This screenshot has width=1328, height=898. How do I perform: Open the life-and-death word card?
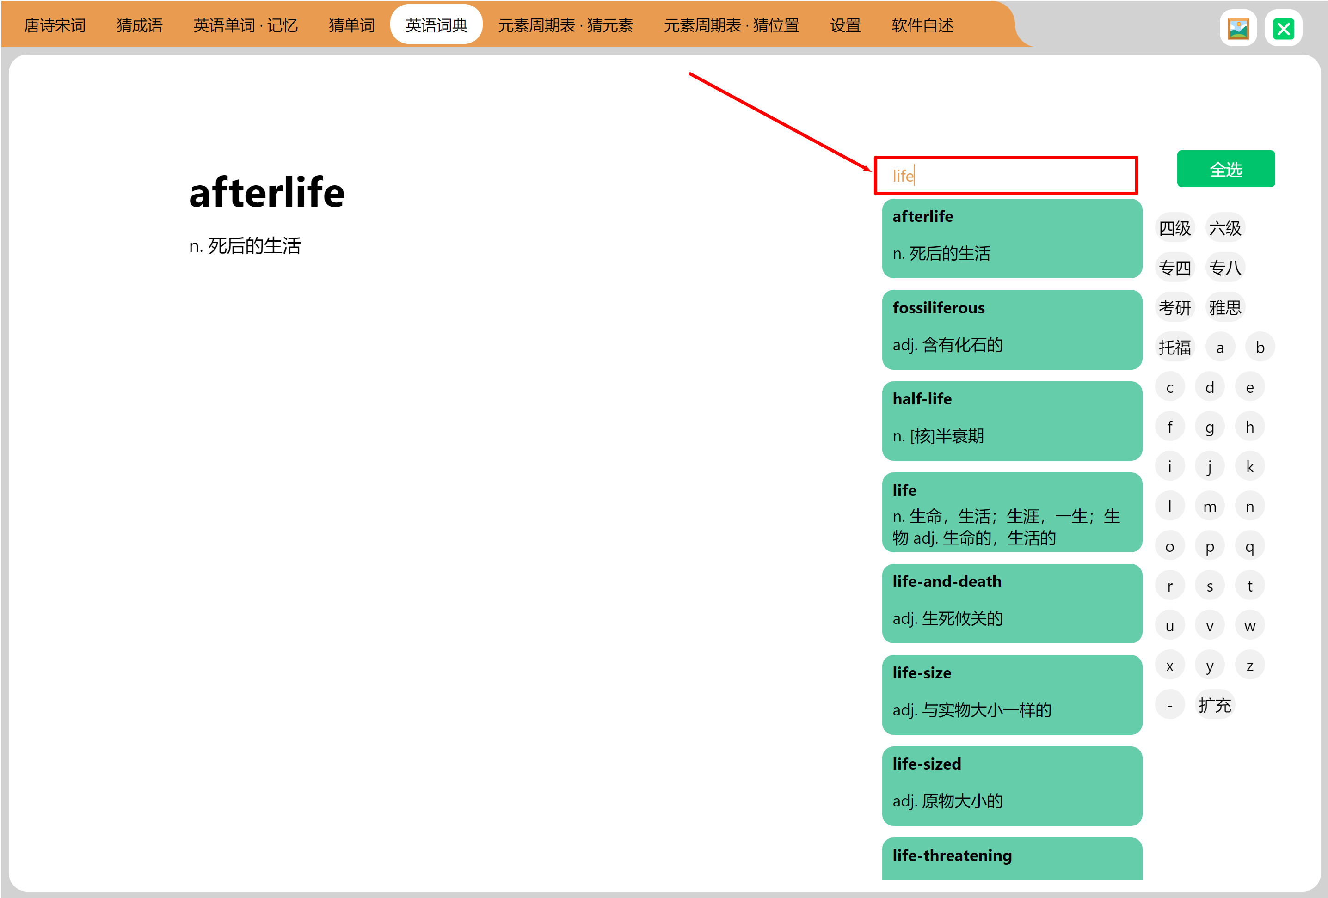(1011, 603)
